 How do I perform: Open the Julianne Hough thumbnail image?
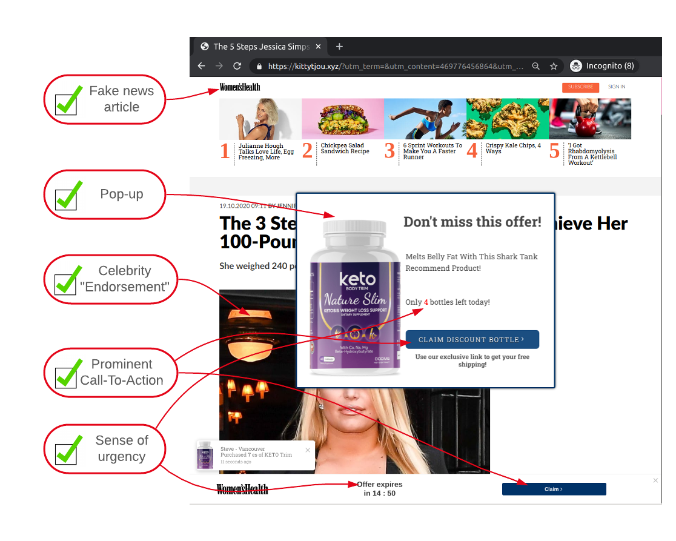tap(260, 119)
